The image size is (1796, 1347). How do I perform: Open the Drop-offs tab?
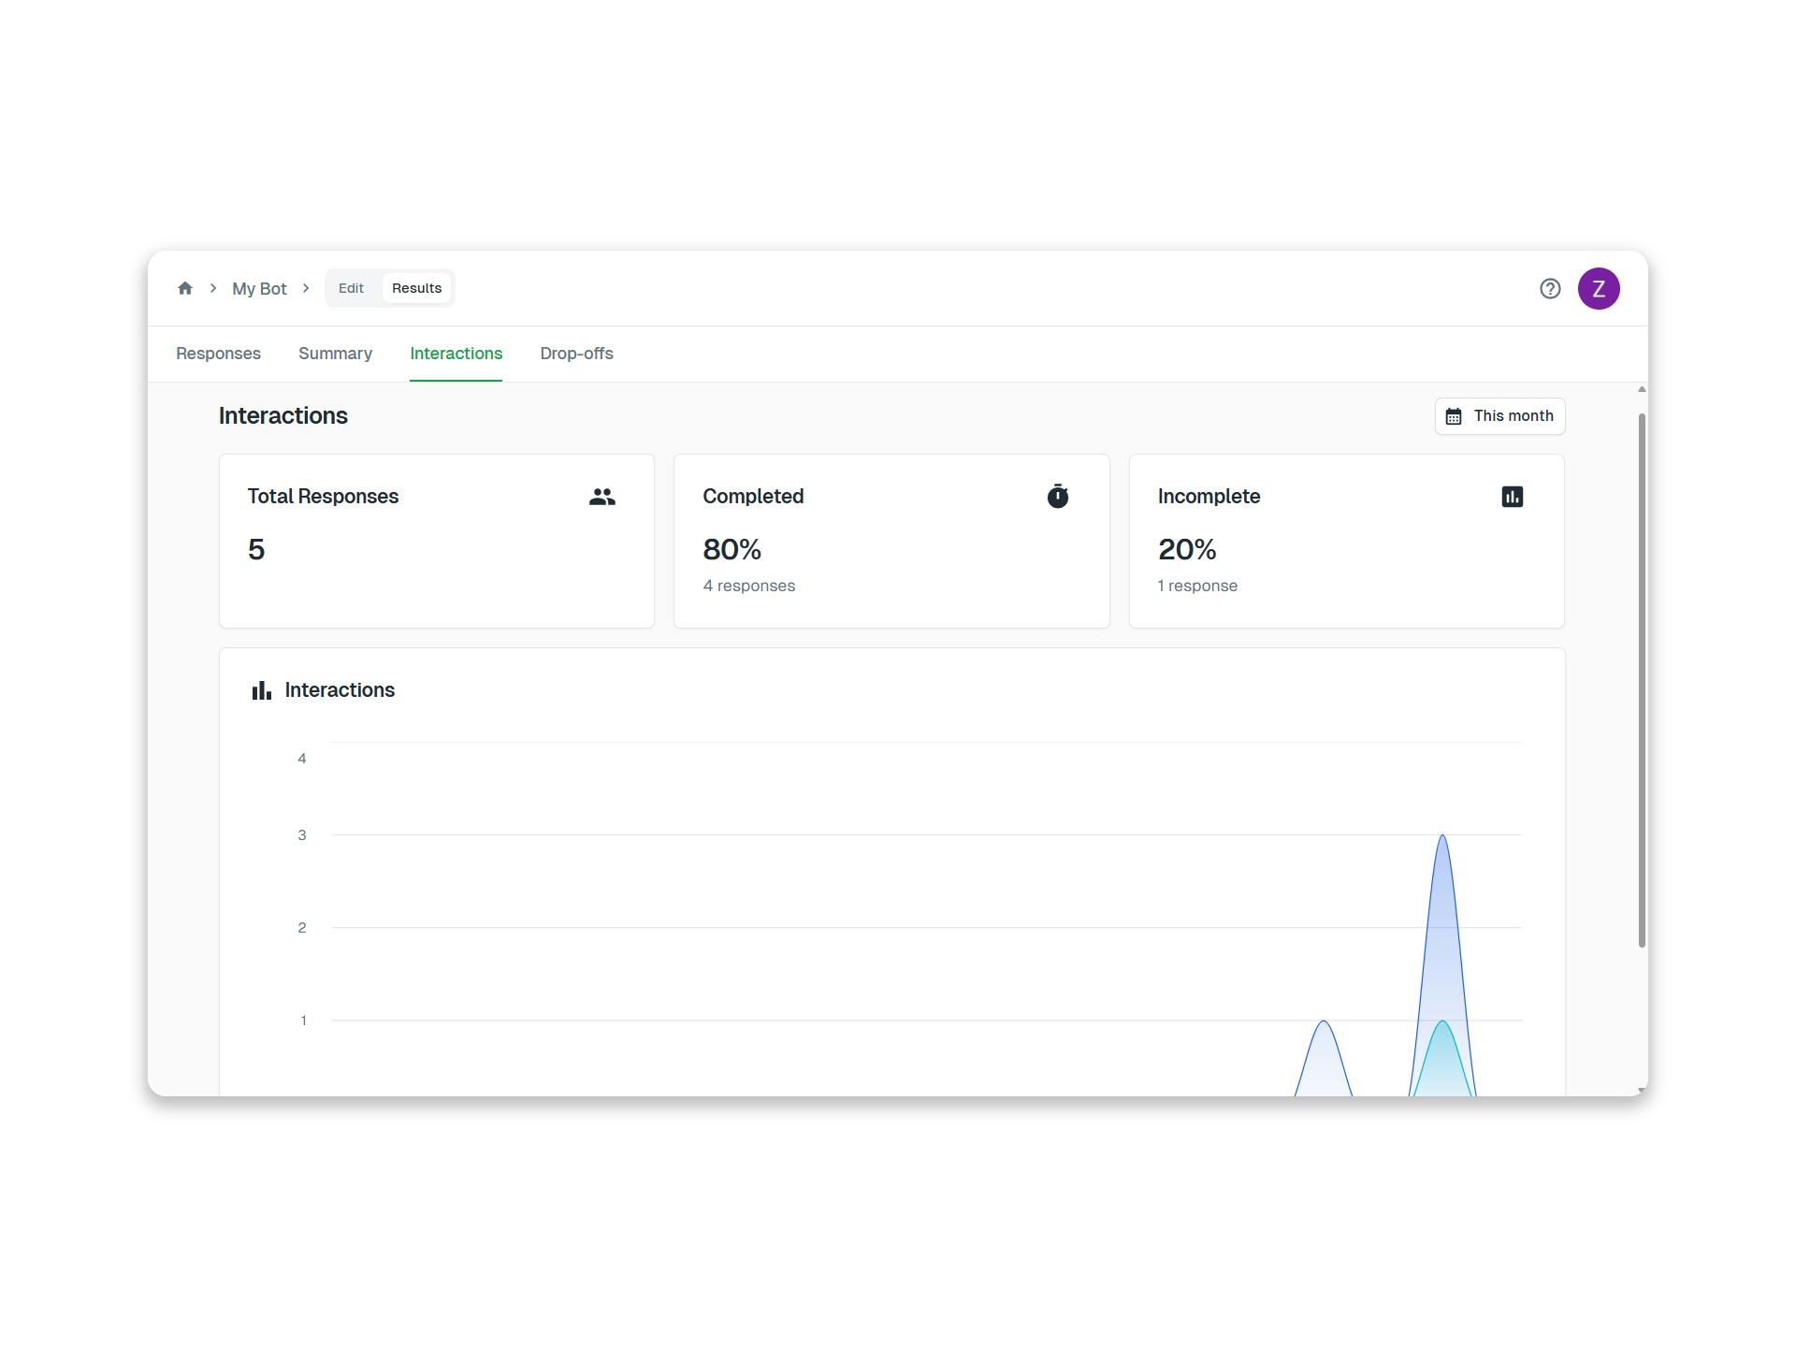pyautogui.click(x=576, y=354)
